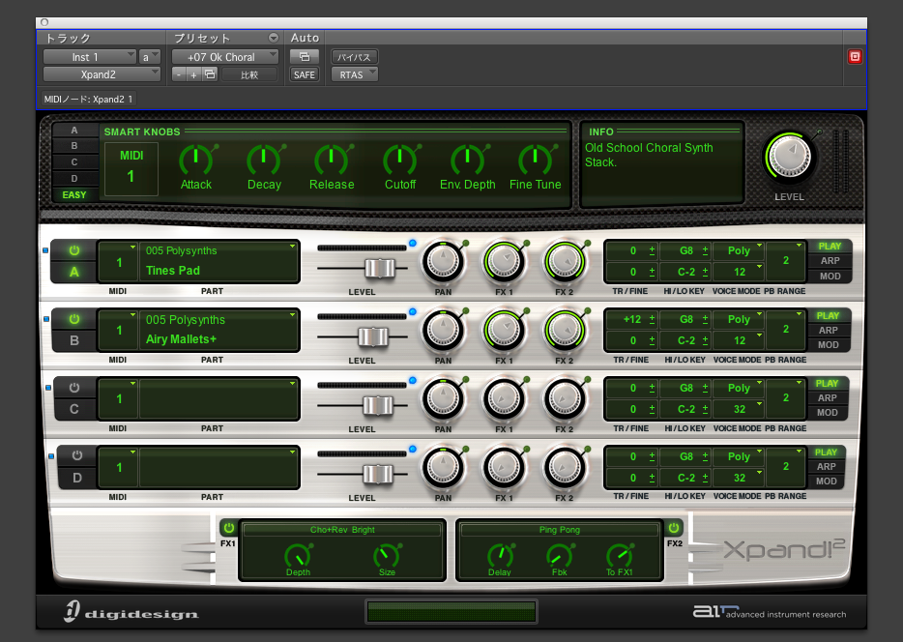Toggle the SAFE automation button
Screen dimensions: 903x642
[x=305, y=74]
